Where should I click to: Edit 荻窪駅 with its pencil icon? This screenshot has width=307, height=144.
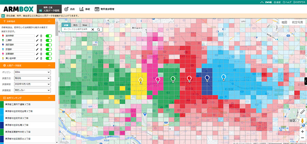(x=37, y=50)
